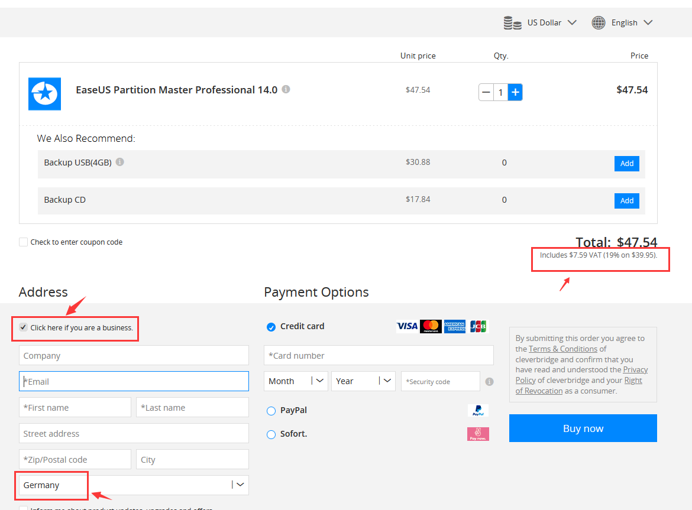Focus the Company field
The height and width of the screenshot is (510, 692).
pyautogui.click(x=134, y=355)
